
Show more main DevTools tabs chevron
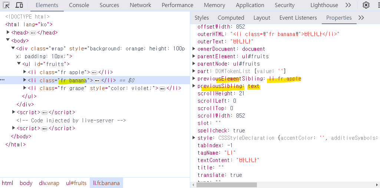tap(348, 5)
